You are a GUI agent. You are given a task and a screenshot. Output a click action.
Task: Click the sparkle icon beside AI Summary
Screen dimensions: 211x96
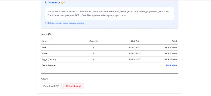tap(63, 3)
